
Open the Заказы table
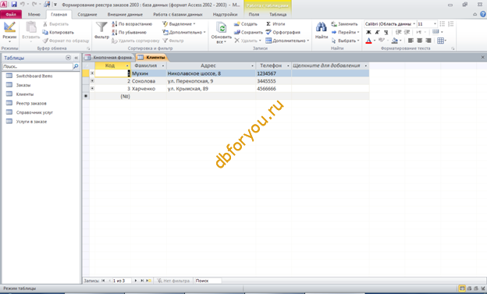pos(23,85)
